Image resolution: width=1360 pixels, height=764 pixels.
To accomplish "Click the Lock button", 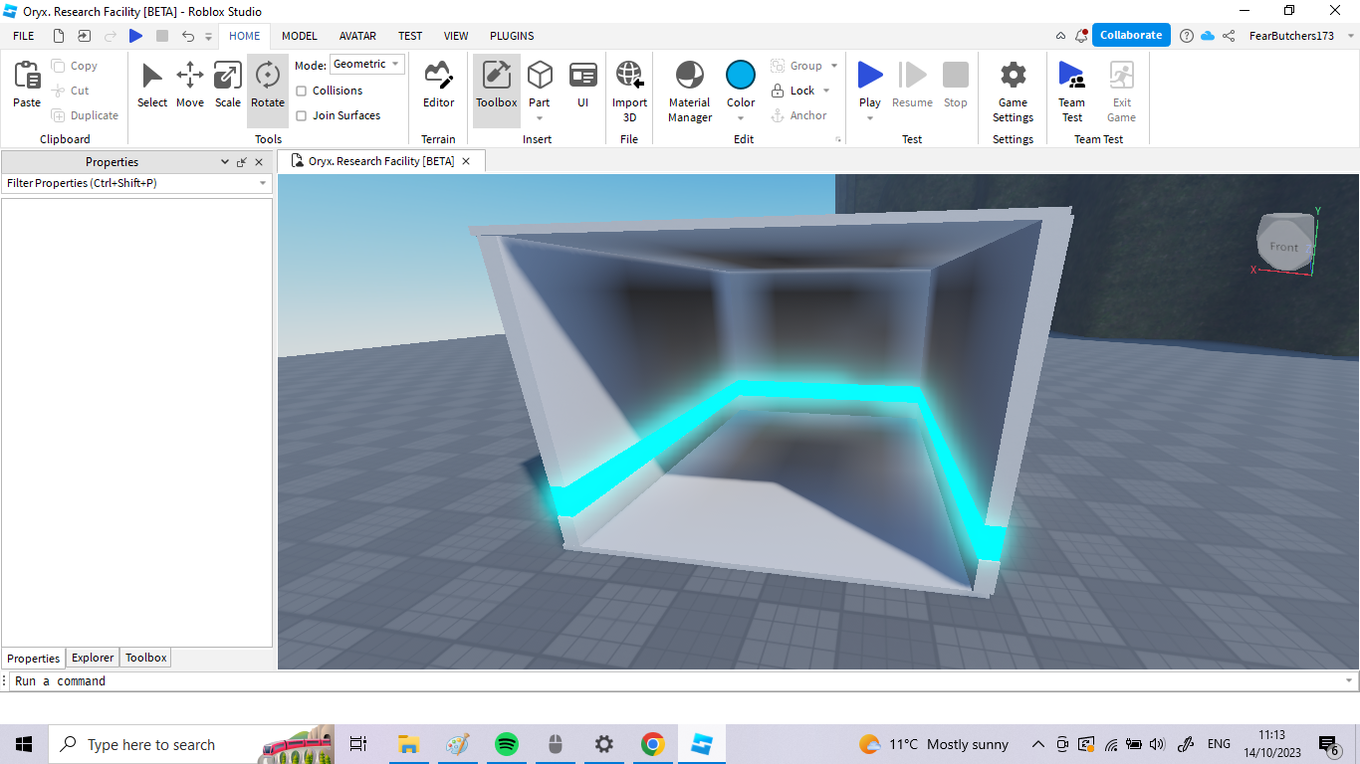I will click(x=793, y=91).
